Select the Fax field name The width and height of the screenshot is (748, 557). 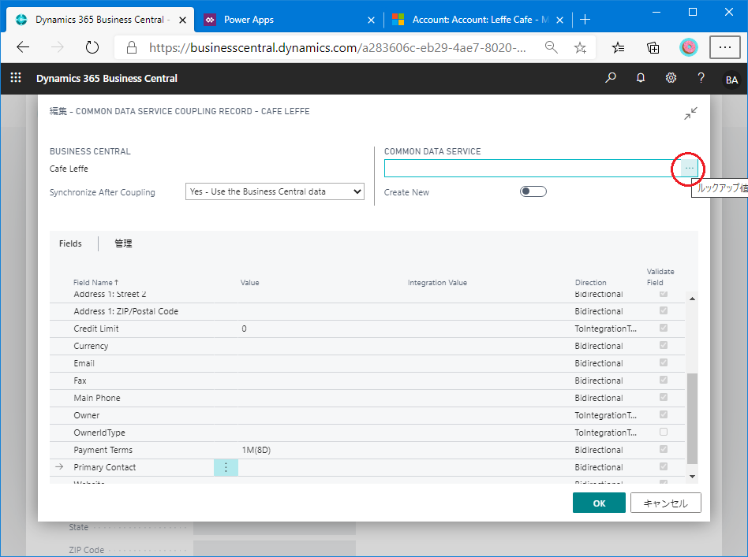(x=80, y=381)
